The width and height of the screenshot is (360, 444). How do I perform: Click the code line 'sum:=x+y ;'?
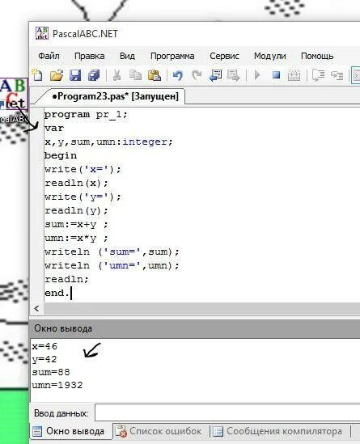tap(76, 224)
